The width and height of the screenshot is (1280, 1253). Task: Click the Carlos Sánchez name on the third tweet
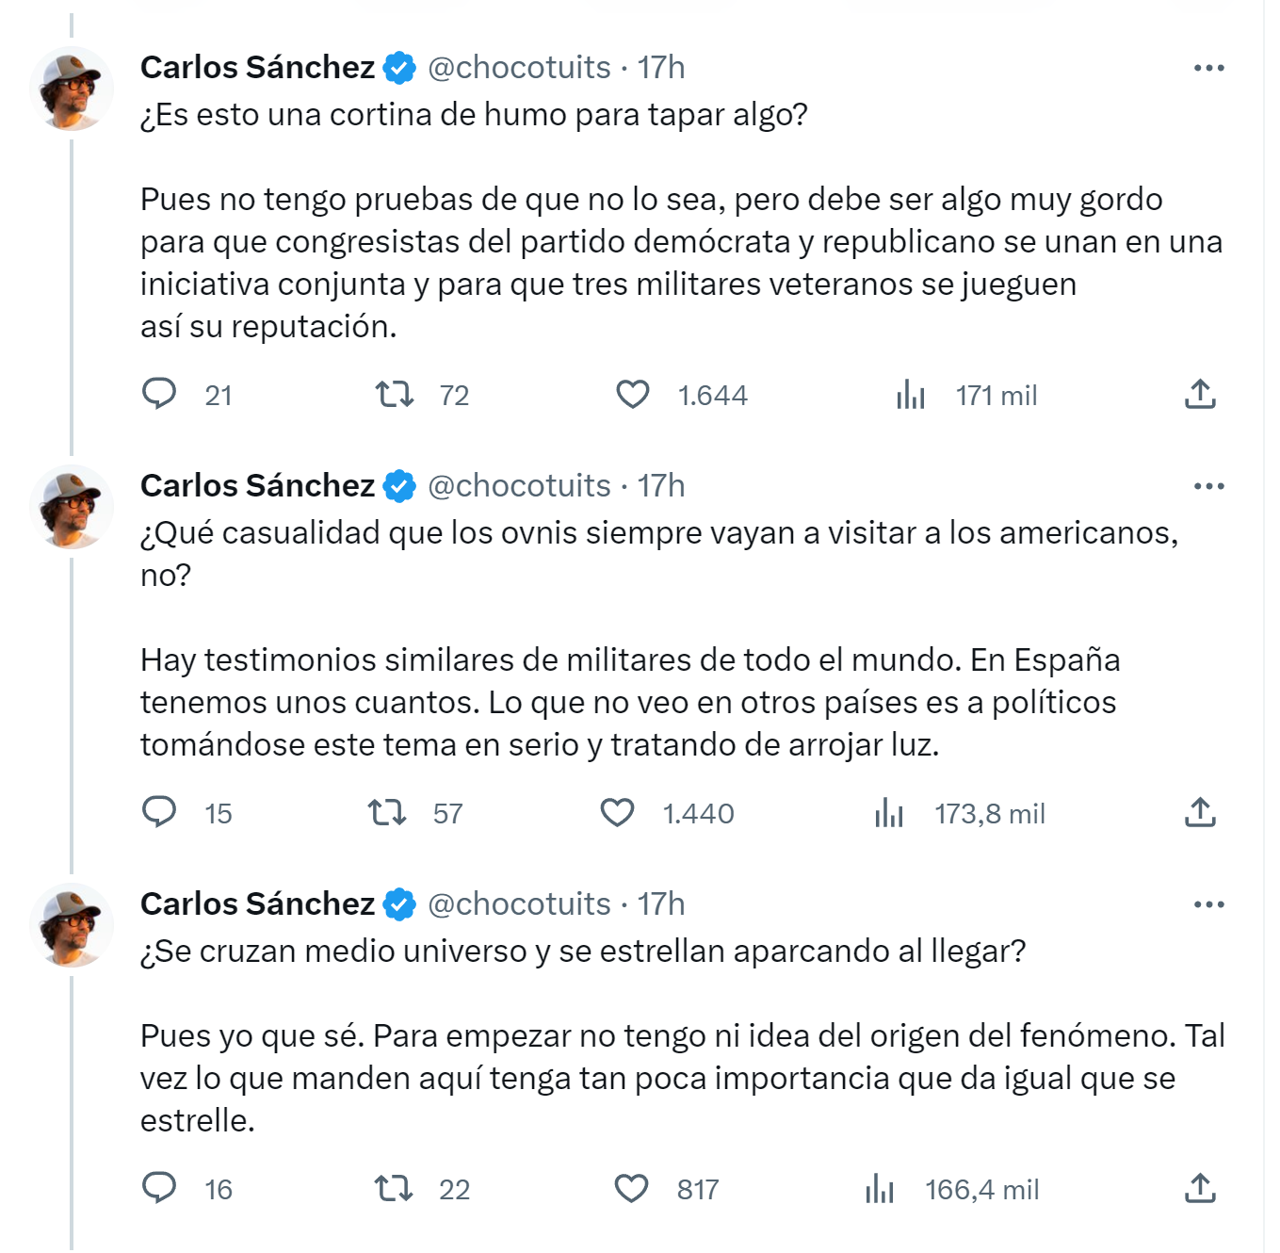[257, 904]
